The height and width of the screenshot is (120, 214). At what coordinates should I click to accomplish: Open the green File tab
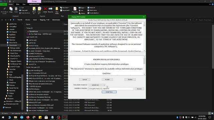click(x=4, y=4)
